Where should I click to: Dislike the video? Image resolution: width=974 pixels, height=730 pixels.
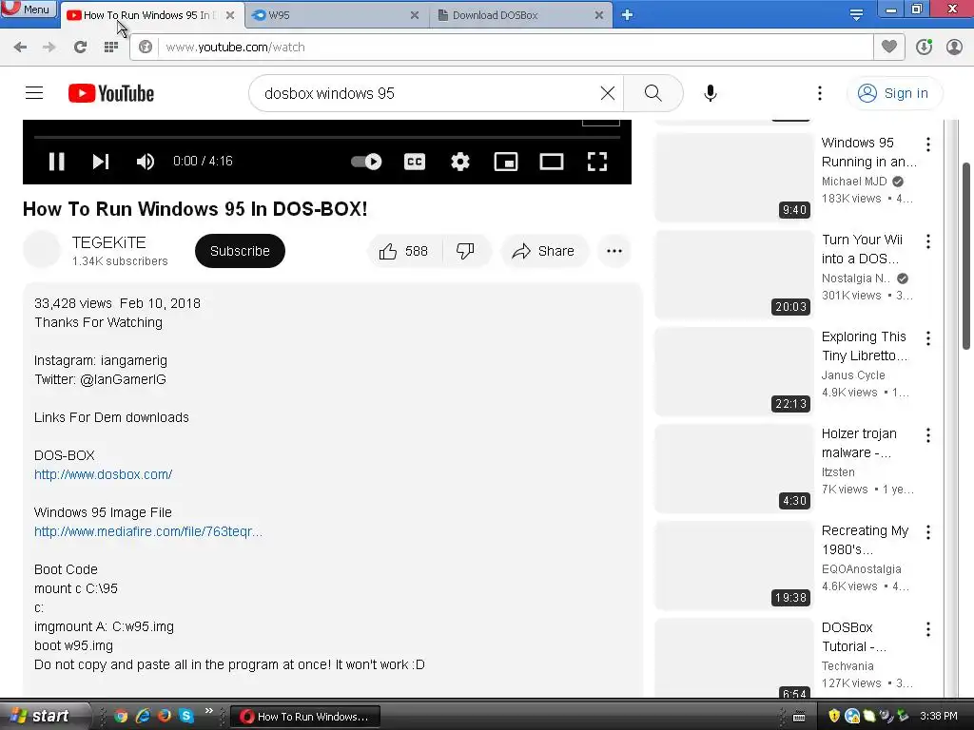(465, 251)
